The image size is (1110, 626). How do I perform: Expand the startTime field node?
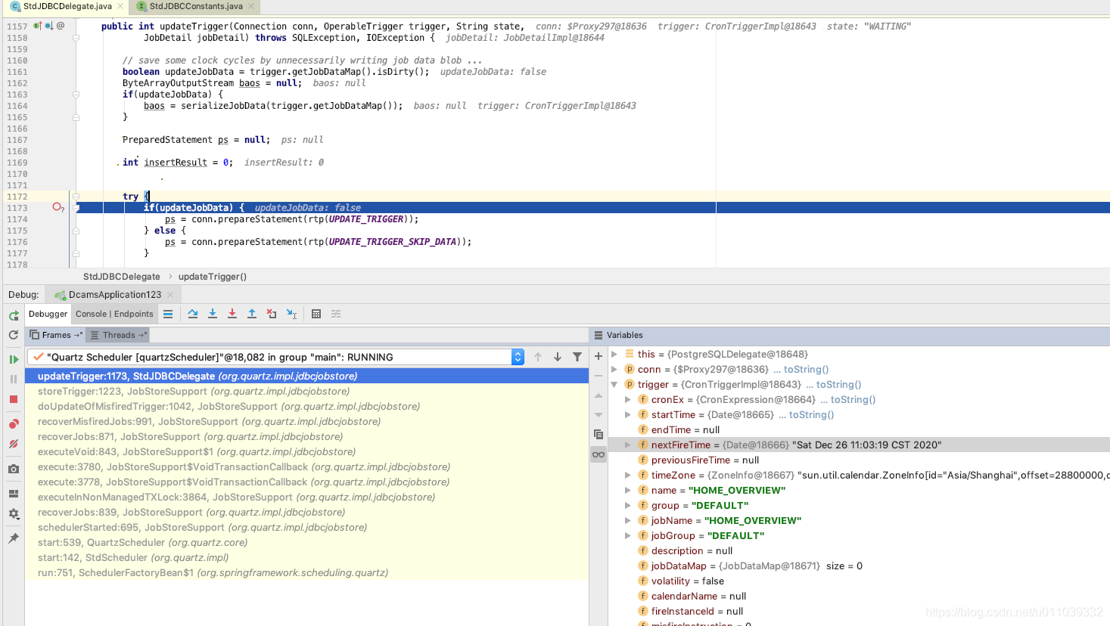[x=628, y=414]
